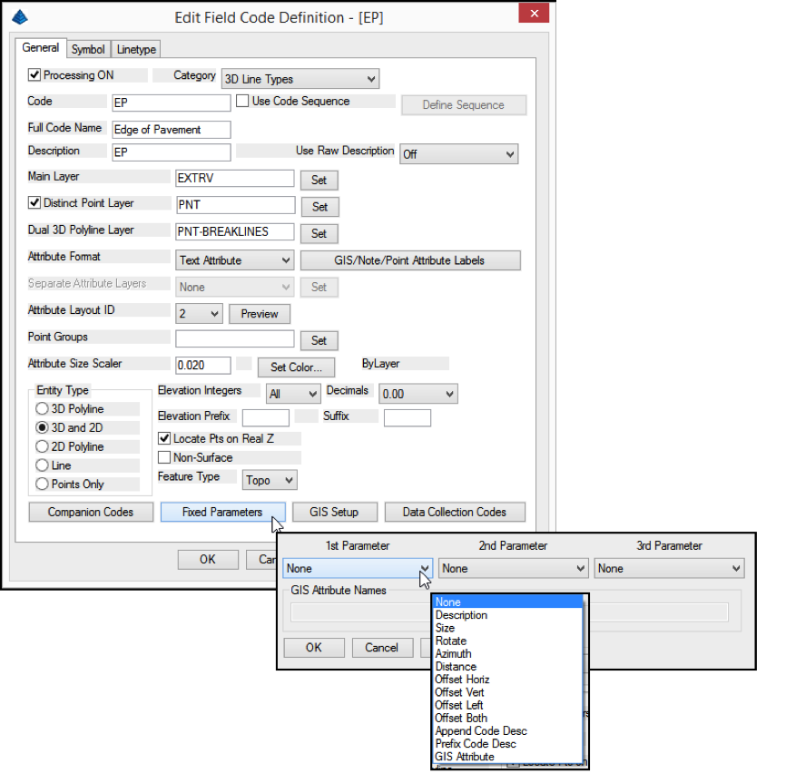Open Data Collection Codes

(x=455, y=512)
